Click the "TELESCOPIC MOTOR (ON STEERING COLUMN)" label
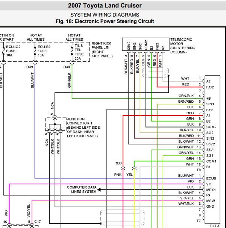This screenshot has height=228, width=226. point(183,46)
